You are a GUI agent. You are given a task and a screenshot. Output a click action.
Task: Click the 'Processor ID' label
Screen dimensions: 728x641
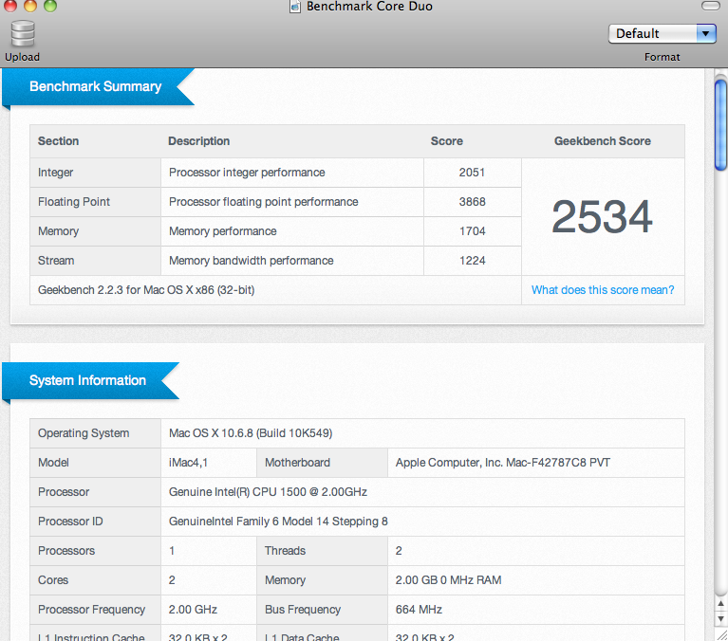(70, 522)
